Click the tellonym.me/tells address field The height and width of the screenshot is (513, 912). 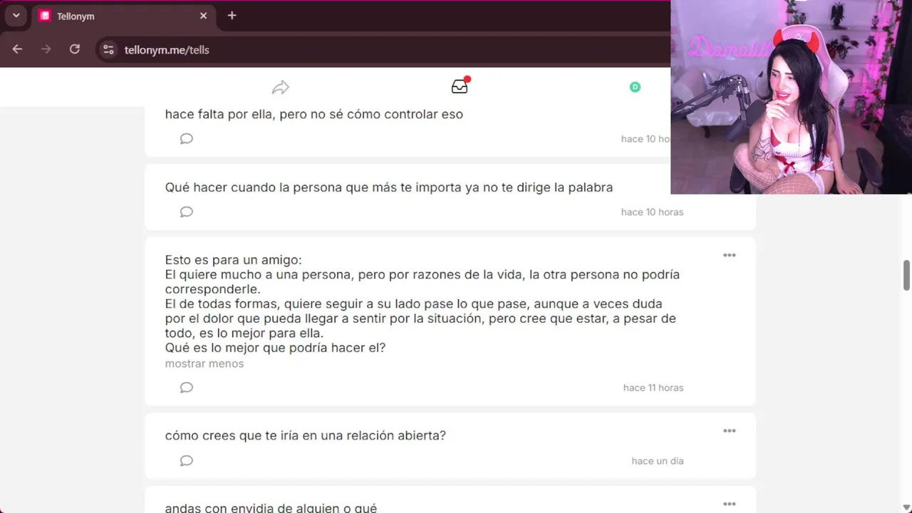pyautogui.click(x=383, y=49)
